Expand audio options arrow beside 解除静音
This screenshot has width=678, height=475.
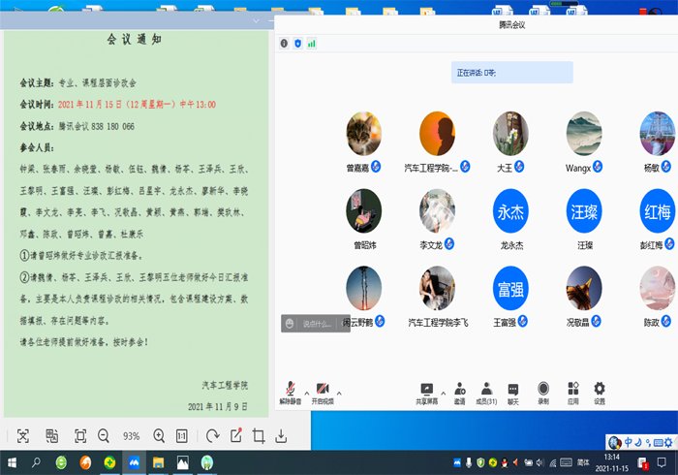click(307, 394)
